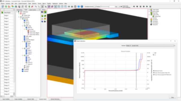181x101 pixels.
Task: Open the Scenario dropdown in Model Calibration
Action: pos(150,45)
